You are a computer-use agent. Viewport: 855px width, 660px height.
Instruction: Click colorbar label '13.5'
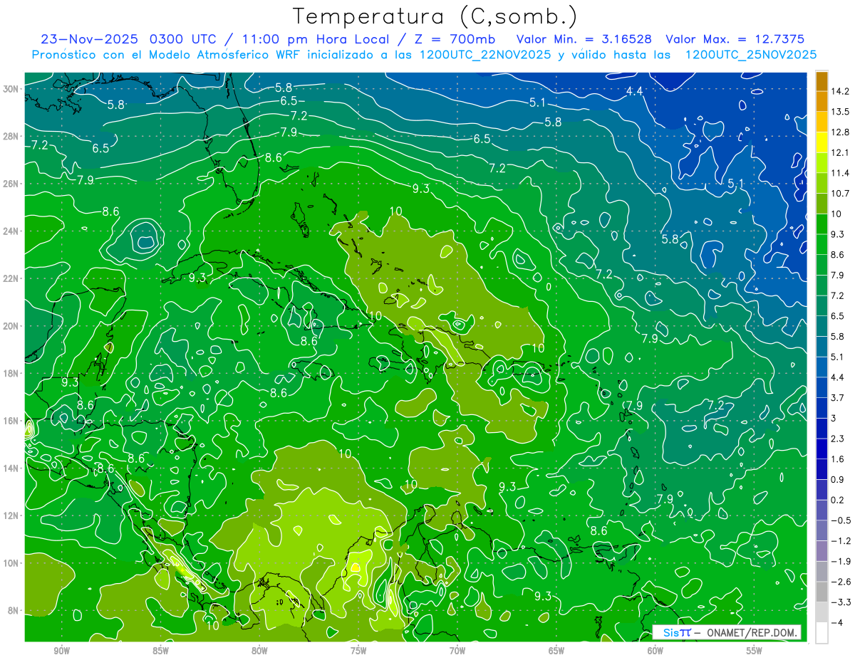coord(840,112)
